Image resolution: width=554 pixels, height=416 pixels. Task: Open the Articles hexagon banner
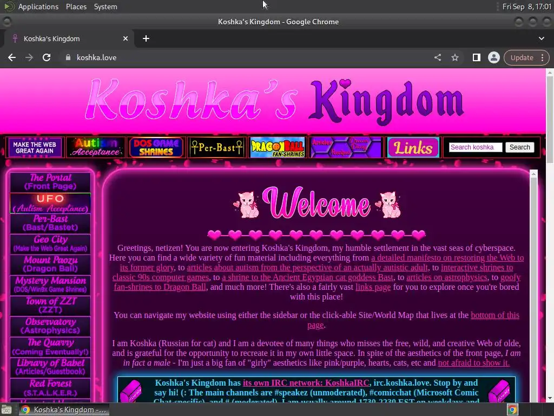click(x=346, y=147)
